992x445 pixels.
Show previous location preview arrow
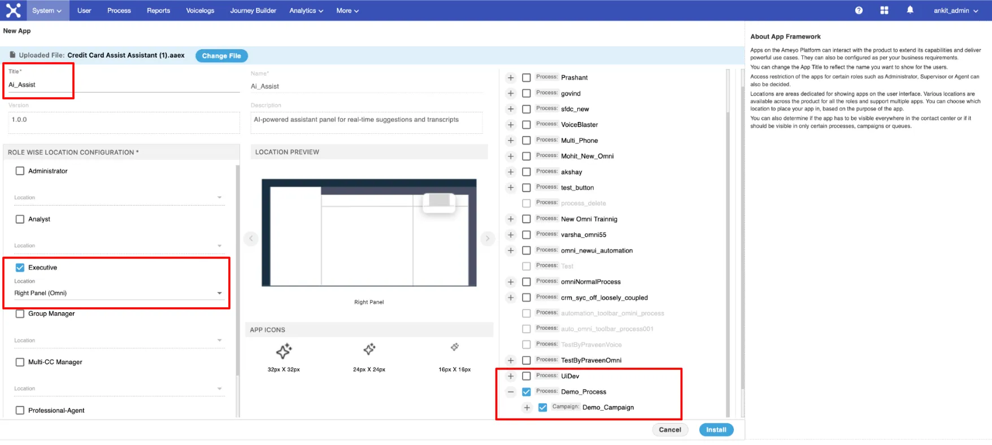click(x=251, y=238)
